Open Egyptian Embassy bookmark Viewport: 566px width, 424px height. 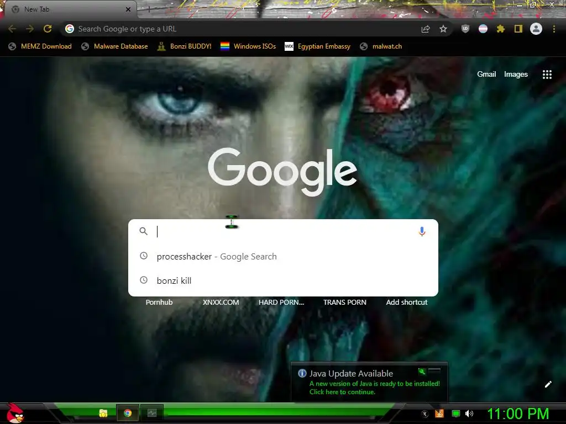[x=318, y=46]
